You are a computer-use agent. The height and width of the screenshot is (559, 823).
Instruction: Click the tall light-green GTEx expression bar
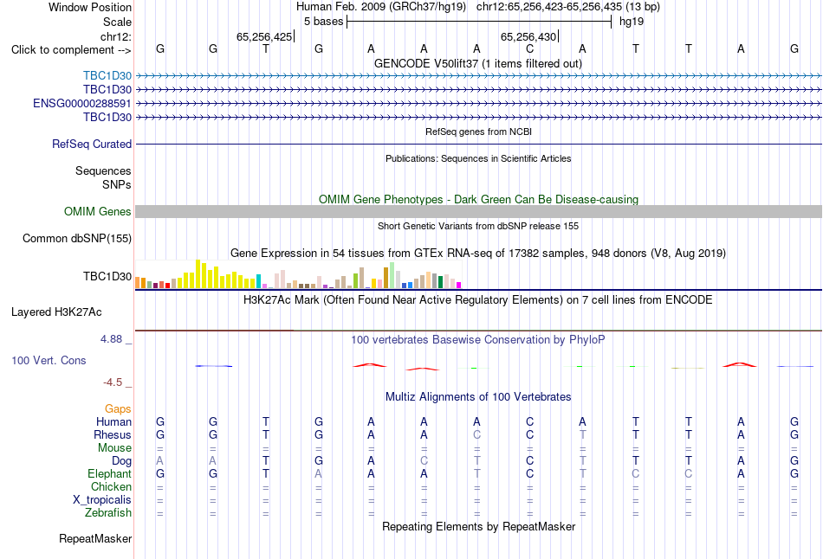point(392,275)
